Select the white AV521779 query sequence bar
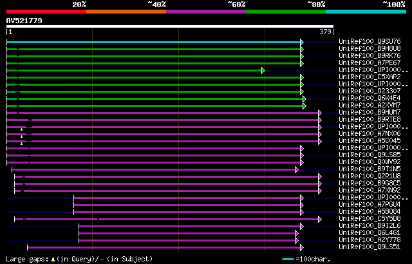 click(x=170, y=26)
